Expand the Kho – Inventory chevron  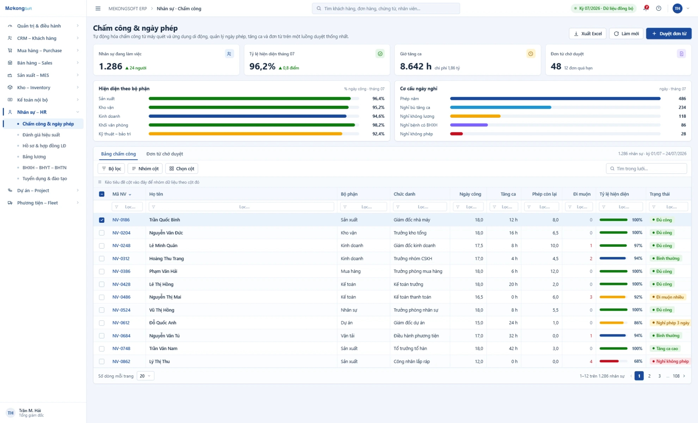[x=78, y=88]
